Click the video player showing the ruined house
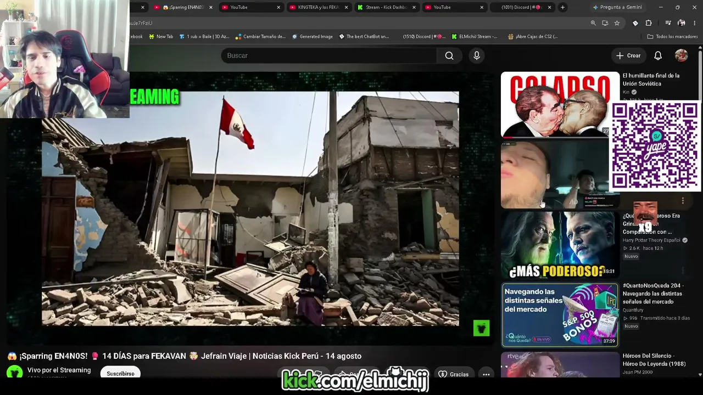This screenshot has height=395, width=703. pos(250,208)
